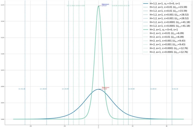Image resolution: width=193 pixels, height=129 pixels.
Task: Click the x-axis tick label "20"
Action: click(132, 126)
